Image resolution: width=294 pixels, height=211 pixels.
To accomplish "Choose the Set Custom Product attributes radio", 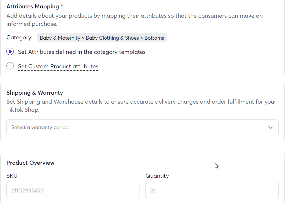I will pos(10,66).
